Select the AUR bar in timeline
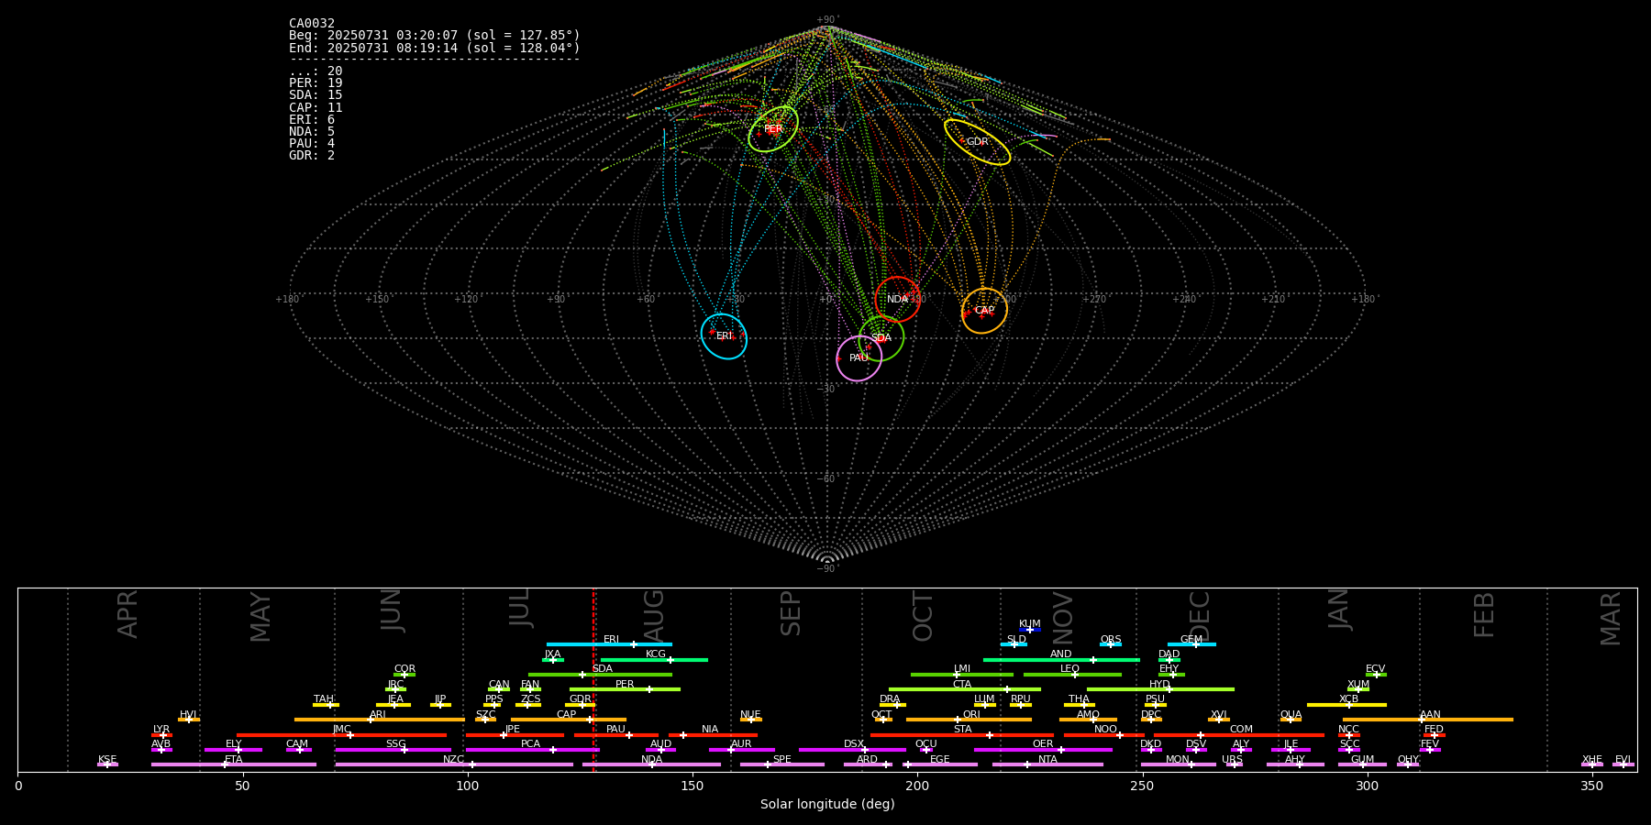 pyautogui.click(x=741, y=750)
